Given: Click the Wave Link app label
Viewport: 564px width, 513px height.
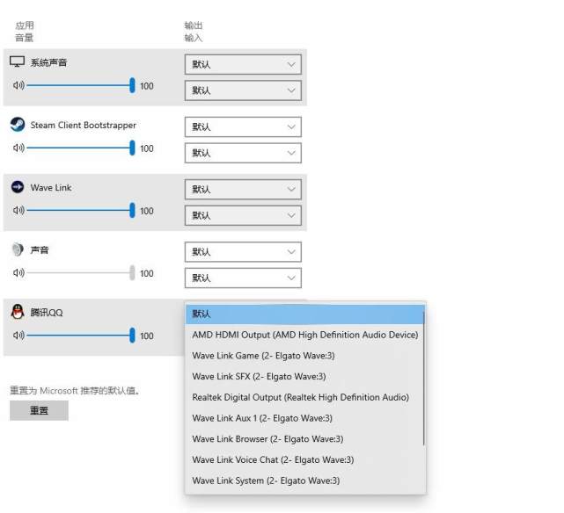Looking at the screenshot, I should pos(51,188).
